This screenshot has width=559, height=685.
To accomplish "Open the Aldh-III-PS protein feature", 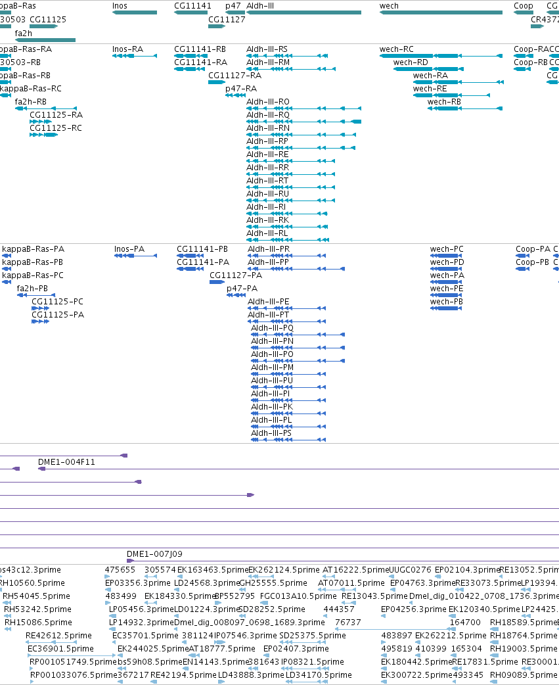I will tap(288, 440).
